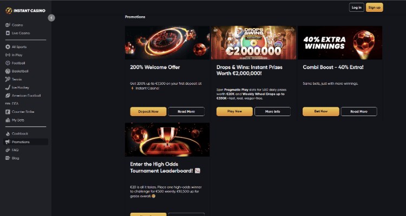Click Deposit Now on the Welcome Offer

148,112
